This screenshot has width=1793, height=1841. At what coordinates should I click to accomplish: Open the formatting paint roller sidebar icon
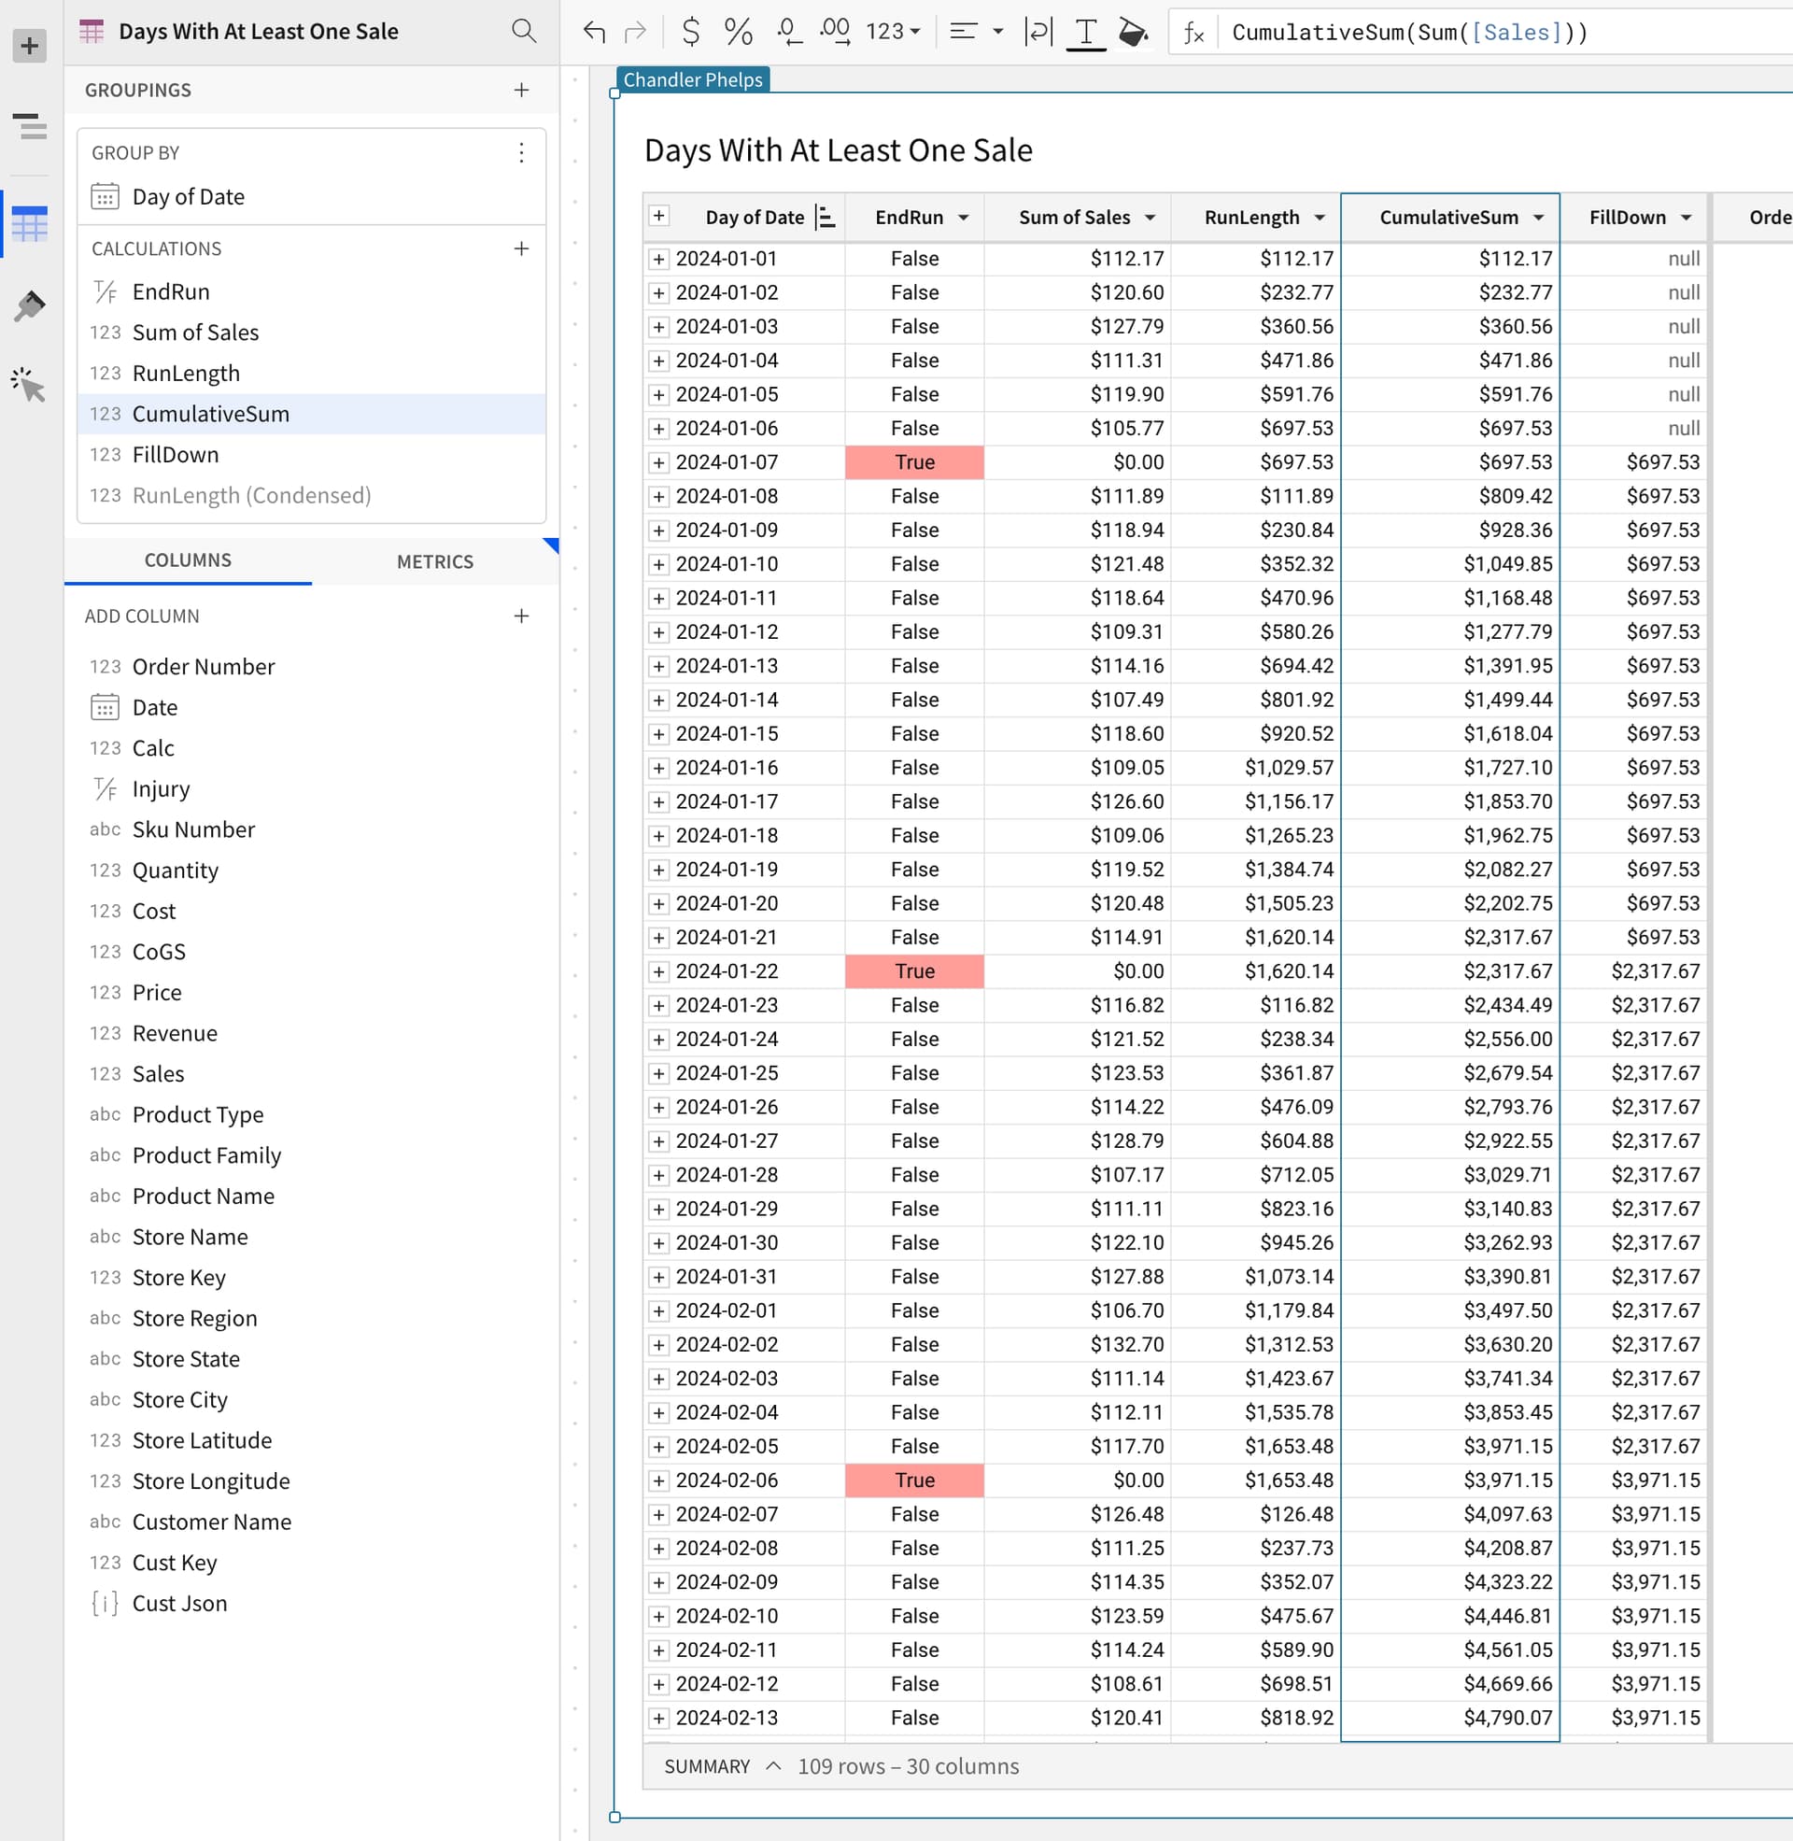[29, 304]
